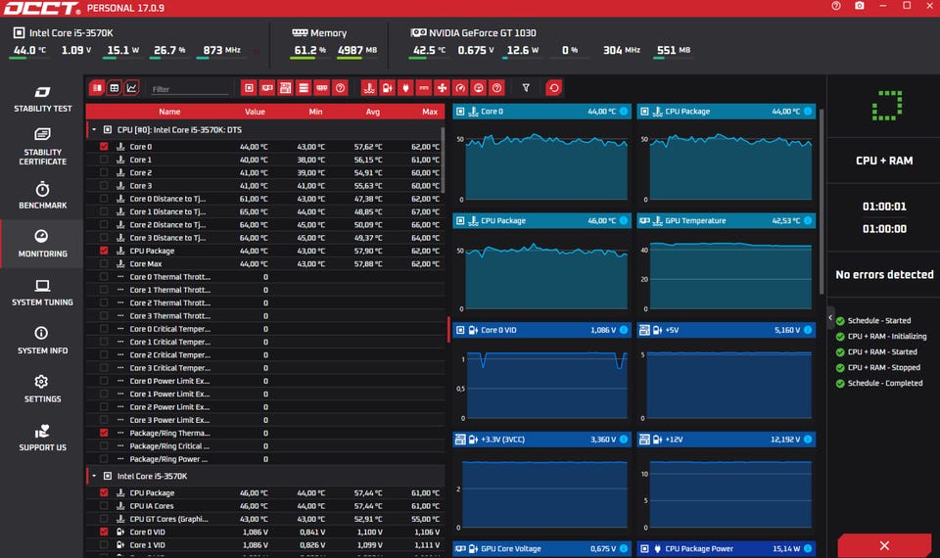Open the Stability Certificate section
Screen dimensions: 940x558
pos(42,146)
